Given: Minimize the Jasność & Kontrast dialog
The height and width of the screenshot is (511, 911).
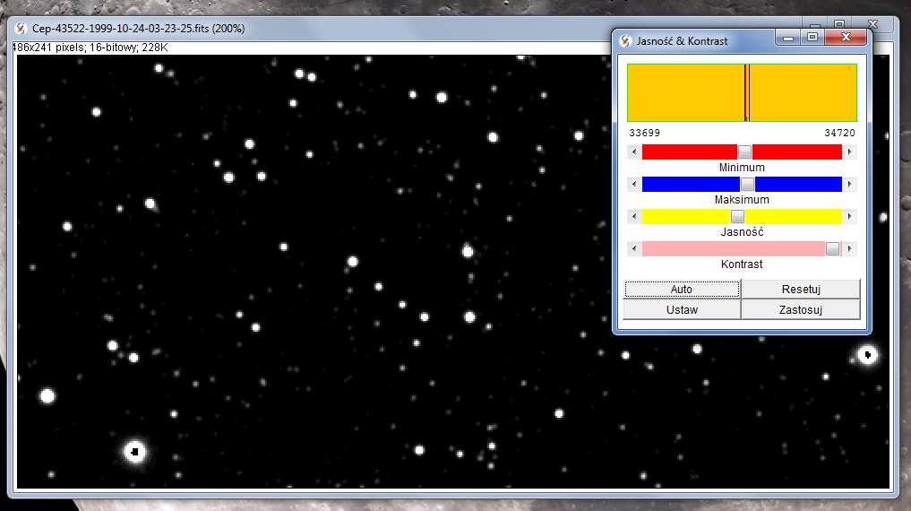Looking at the screenshot, I should [788, 39].
